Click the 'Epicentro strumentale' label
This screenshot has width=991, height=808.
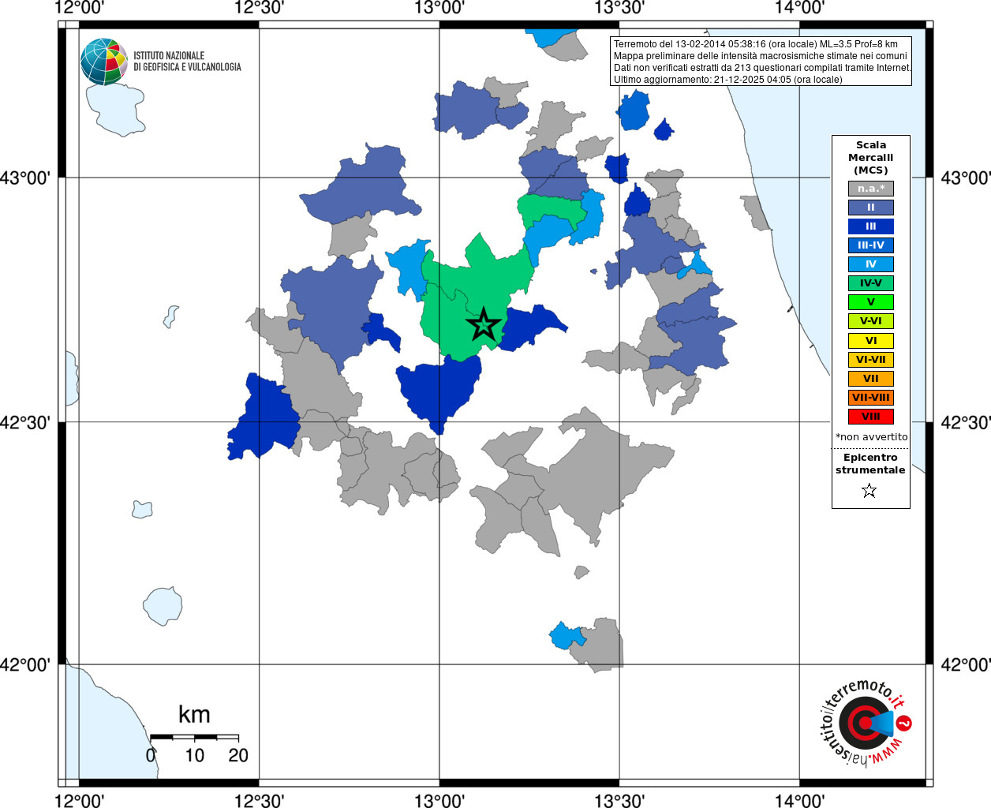[871, 464]
